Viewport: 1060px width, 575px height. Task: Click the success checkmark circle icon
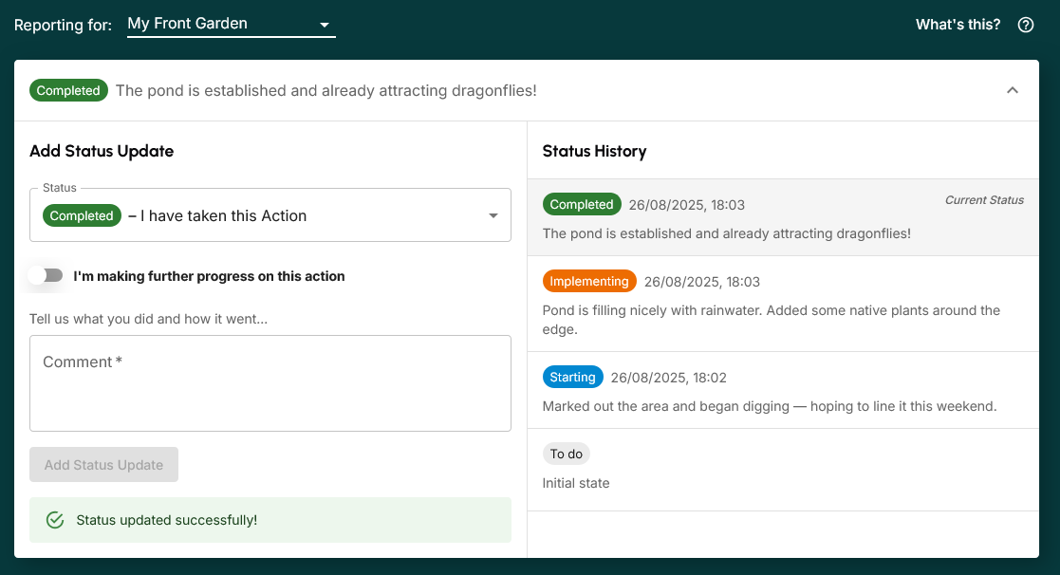click(x=55, y=520)
